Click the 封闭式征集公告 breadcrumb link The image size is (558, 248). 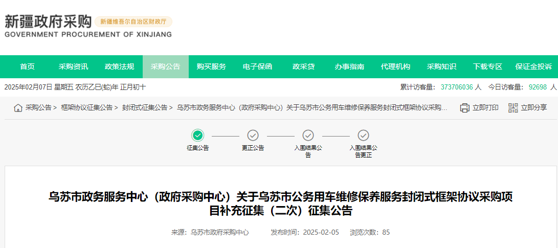point(145,108)
